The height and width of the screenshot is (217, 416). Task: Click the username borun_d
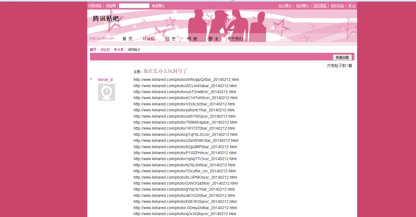click(105, 80)
